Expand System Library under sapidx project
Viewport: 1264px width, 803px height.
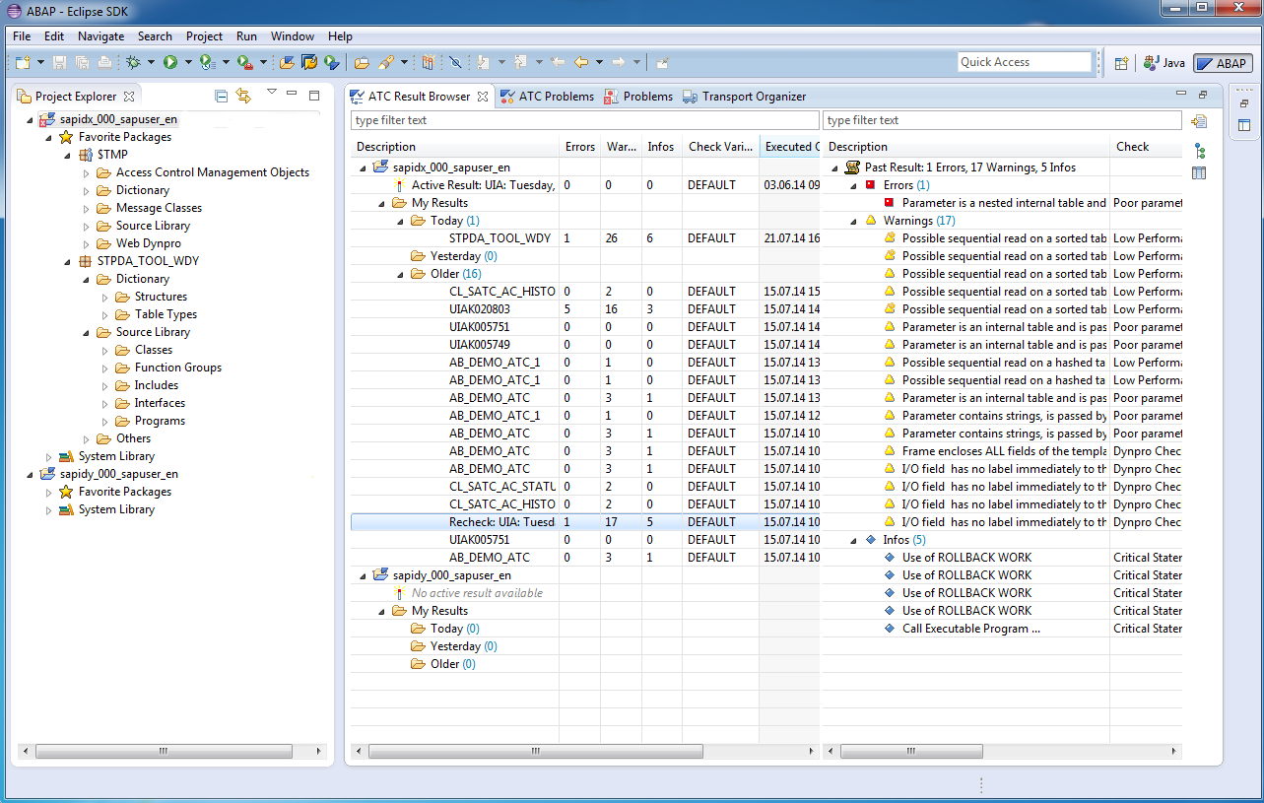pyautogui.click(x=48, y=456)
